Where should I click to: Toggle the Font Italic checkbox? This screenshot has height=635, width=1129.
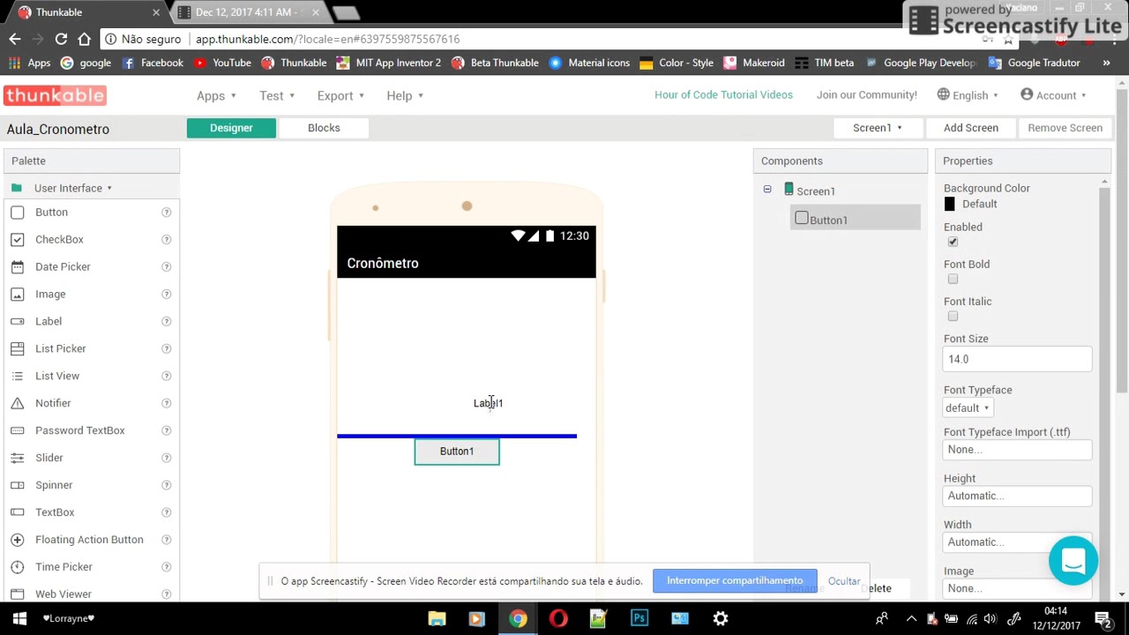(x=953, y=316)
